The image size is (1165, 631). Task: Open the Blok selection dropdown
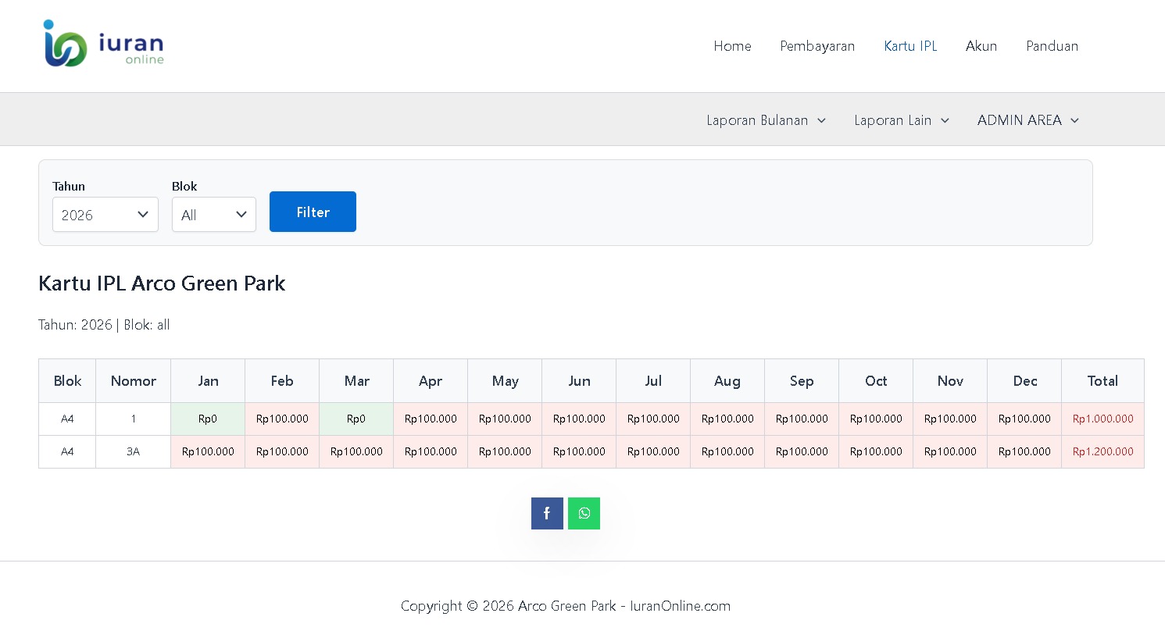point(213,215)
